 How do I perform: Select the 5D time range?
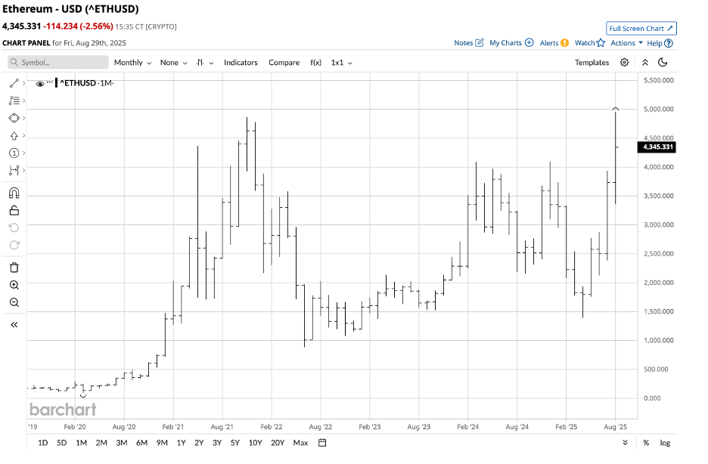coord(61,443)
